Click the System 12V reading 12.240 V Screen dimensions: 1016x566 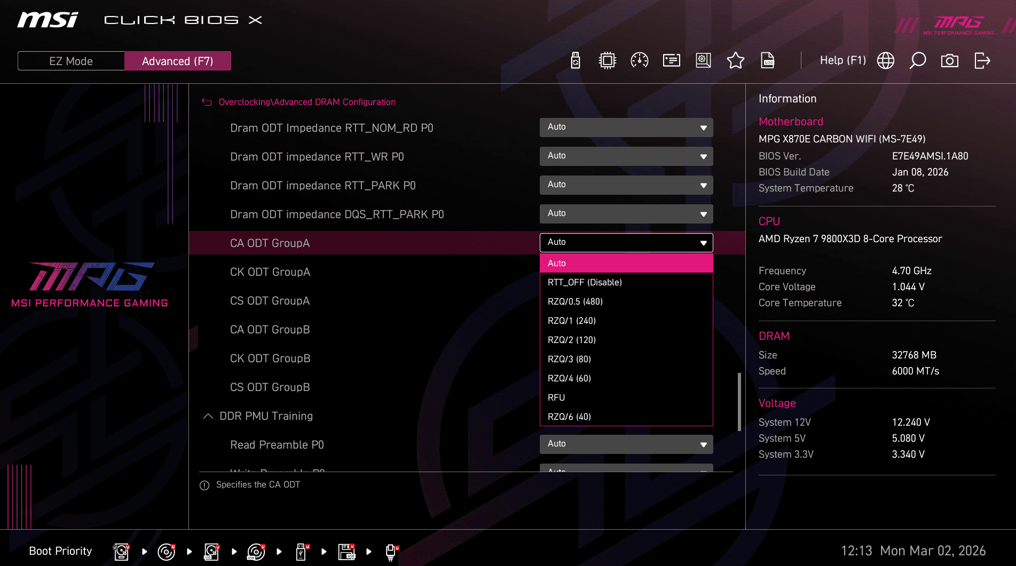pos(911,422)
